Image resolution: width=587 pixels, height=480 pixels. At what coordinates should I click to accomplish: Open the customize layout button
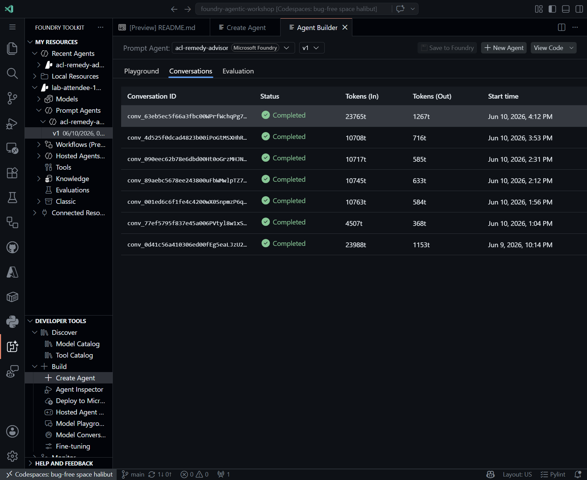(x=539, y=9)
